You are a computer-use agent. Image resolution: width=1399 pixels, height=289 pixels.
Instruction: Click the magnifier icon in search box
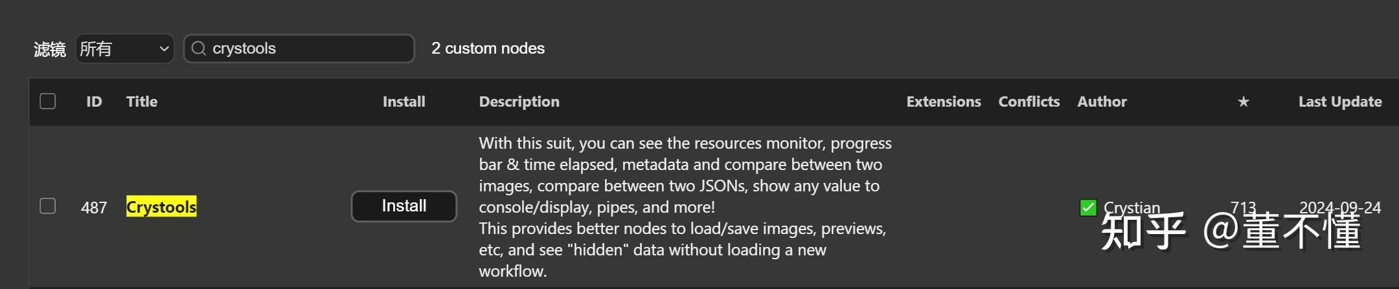pyautogui.click(x=199, y=48)
